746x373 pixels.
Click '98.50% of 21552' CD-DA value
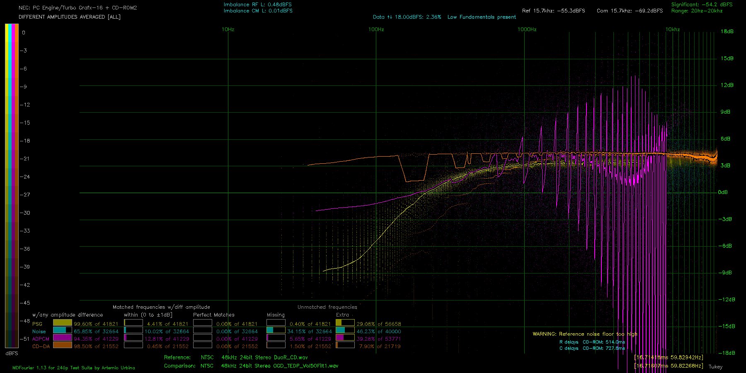tap(96, 346)
